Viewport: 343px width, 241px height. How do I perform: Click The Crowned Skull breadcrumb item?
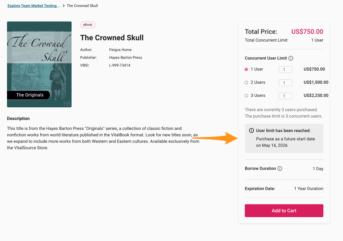coord(82,6)
